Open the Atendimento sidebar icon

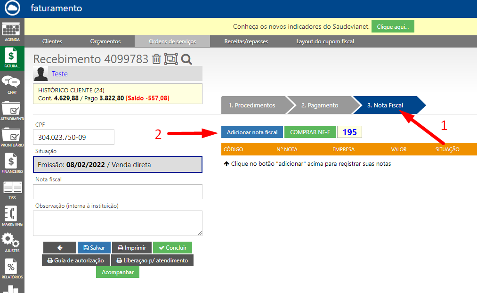tap(12, 111)
